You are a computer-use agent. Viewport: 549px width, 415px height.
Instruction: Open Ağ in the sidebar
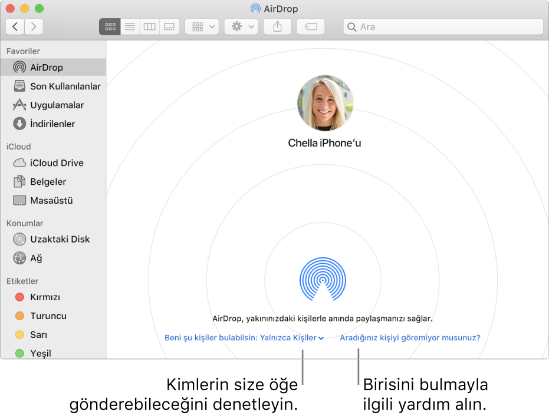tap(53, 258)
